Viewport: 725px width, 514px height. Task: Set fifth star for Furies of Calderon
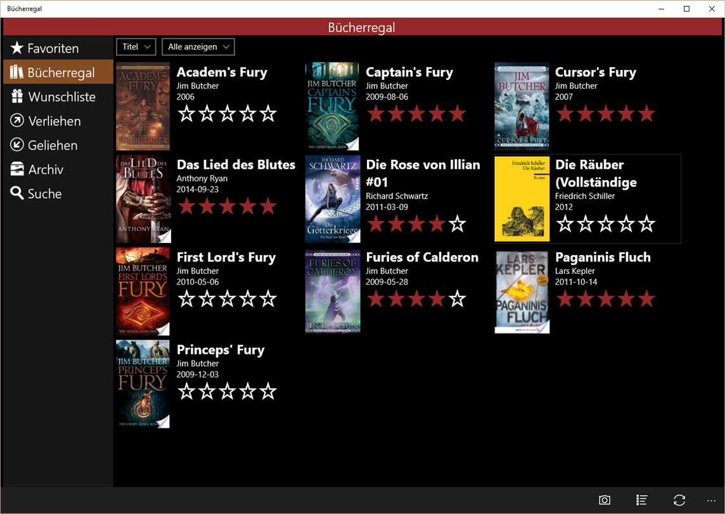(x=458, y=299)
